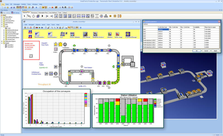
Task: Click the Orders table icon
Action: point(55,49)
